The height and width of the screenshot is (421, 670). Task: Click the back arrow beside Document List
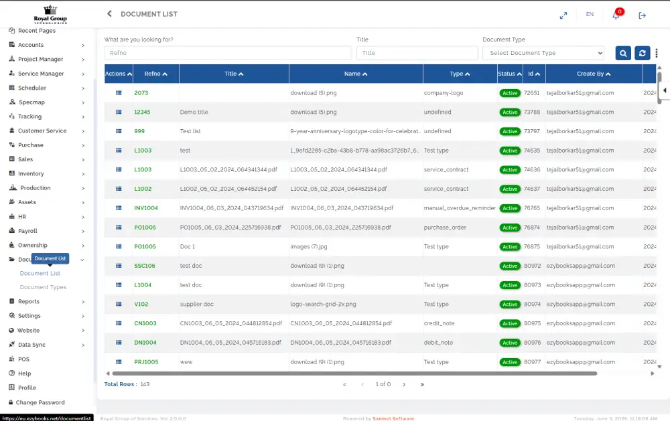tap(109, 14)
